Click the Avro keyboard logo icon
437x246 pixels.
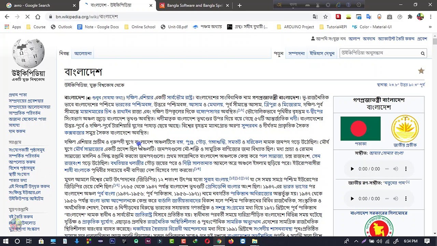point(279,5)
